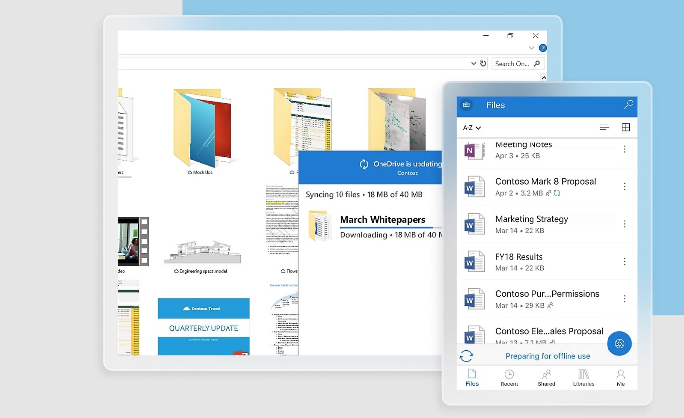Open the Contoso Travel Quarterly Update presentation

tap(204, 326)
